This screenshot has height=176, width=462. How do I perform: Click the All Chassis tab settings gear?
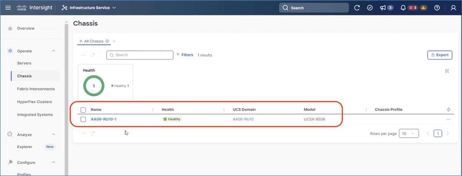tap(107, 41)
